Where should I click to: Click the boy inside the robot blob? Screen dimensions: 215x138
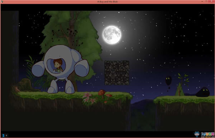(x=58, y=66)
